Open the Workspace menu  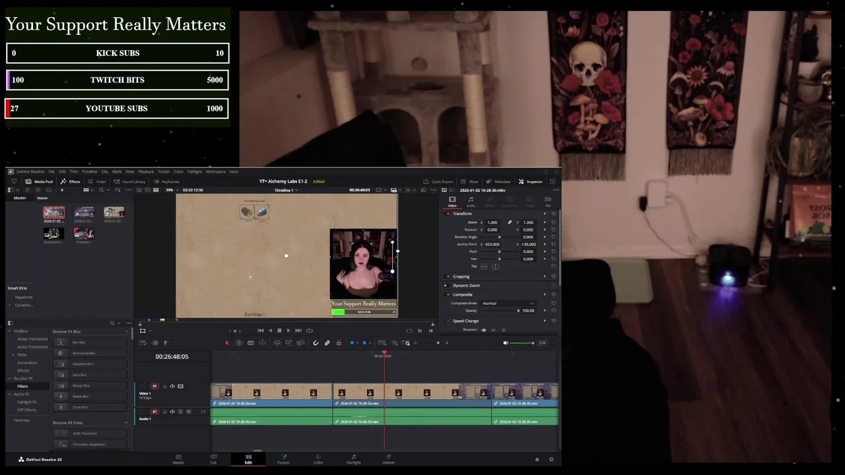pyautogui.click(x=215, y=172)
